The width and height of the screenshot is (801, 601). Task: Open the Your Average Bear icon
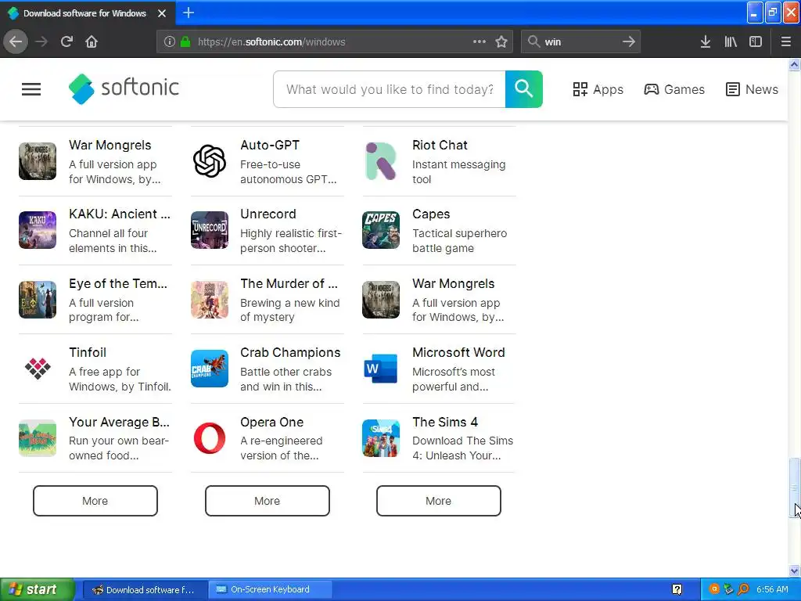coord(38,438)
